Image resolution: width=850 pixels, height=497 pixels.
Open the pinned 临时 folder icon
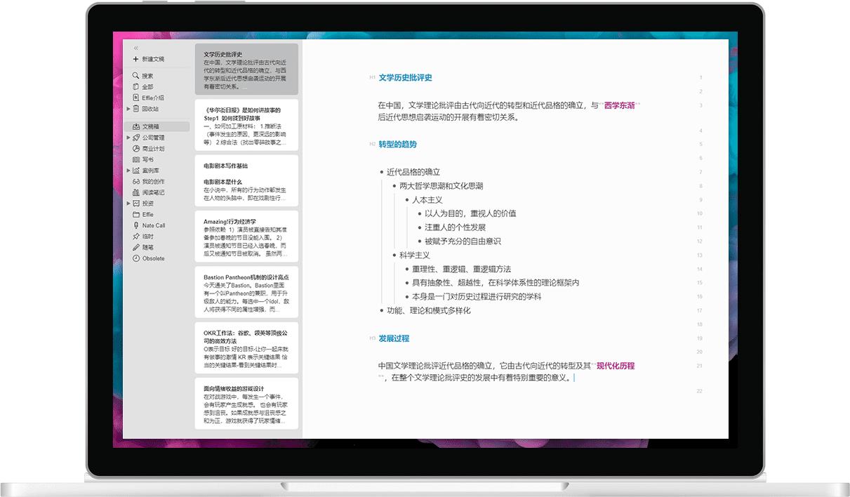(x=135, y=236)
